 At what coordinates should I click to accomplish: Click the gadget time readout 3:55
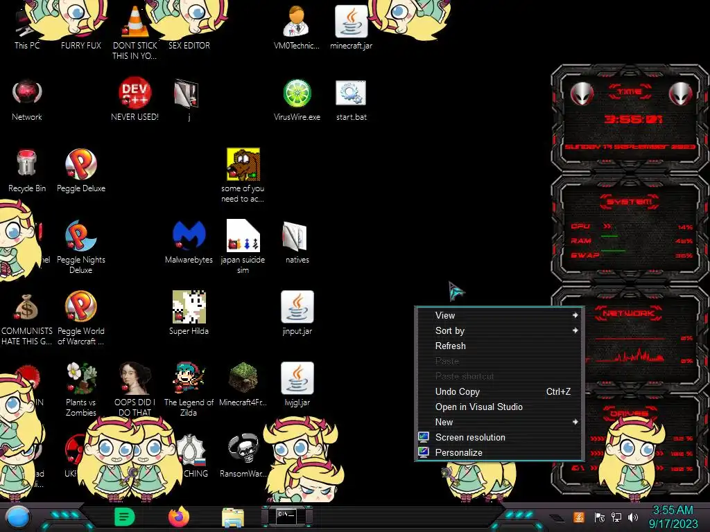(633, 119)
